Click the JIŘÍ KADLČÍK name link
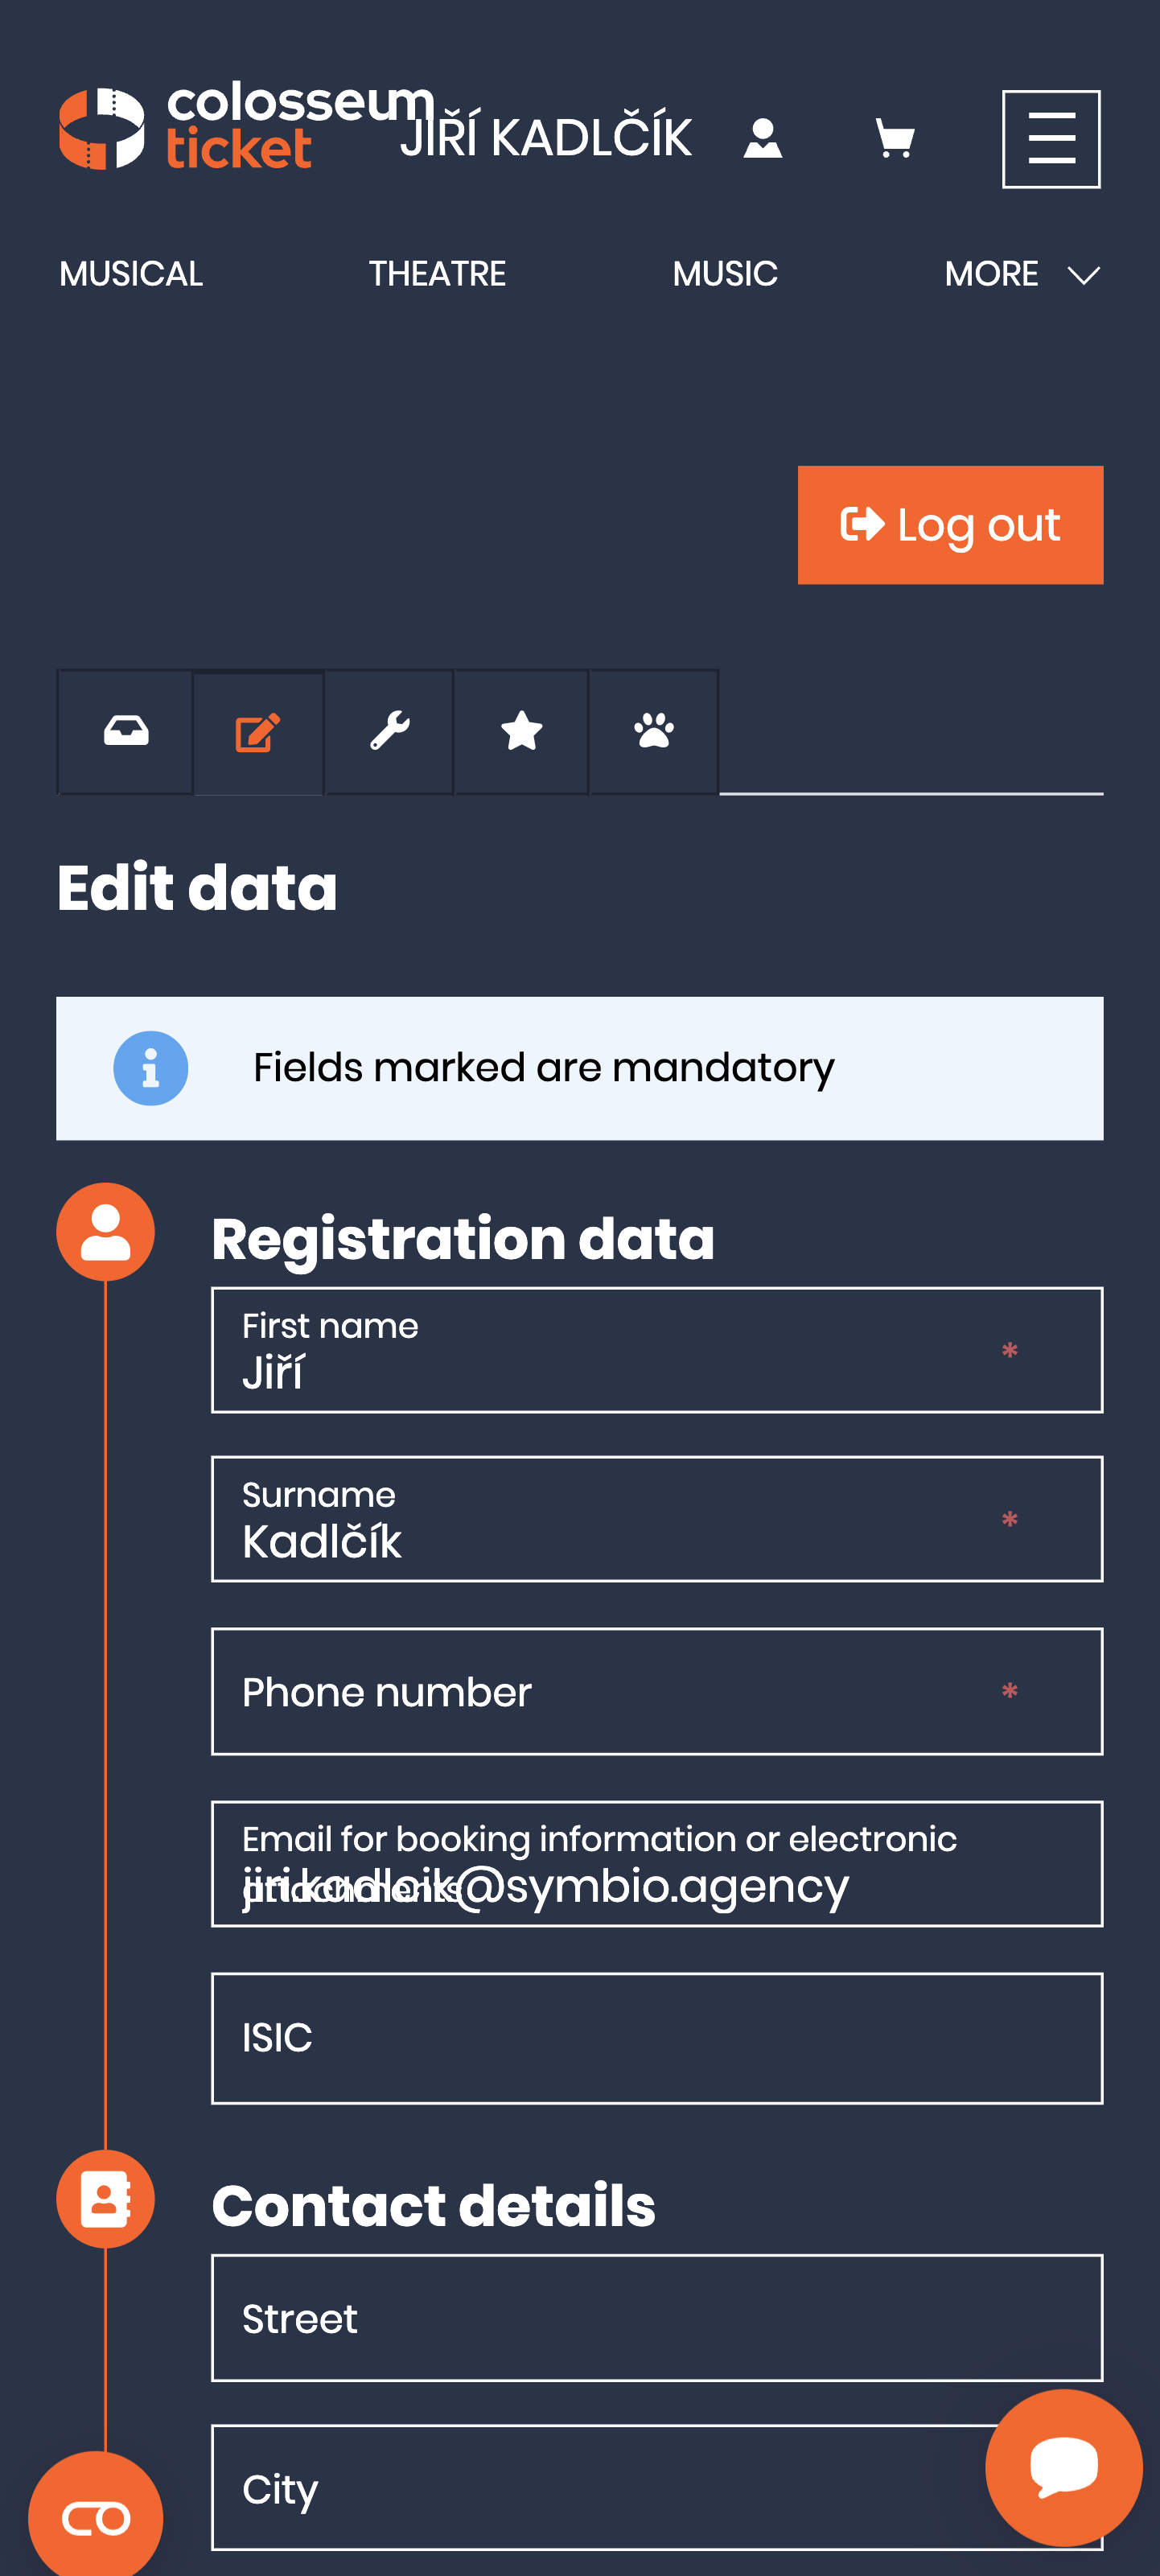The height and width of the screenshot is (2576, 1160). pyautogui.click(x=548, y=134)
